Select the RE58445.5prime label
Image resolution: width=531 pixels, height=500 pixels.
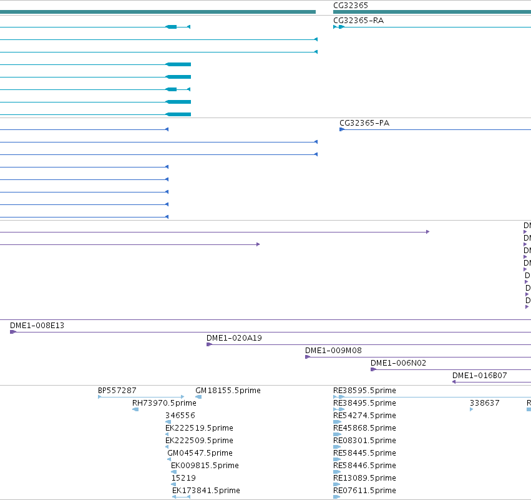364,454
